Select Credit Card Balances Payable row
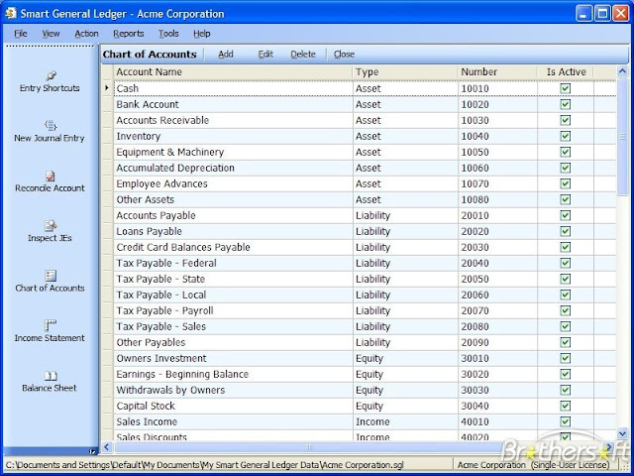This screenshot has height=476, width=634. point(366,247)
